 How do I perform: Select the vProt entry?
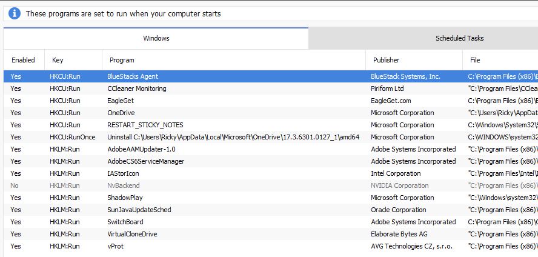tap(115, 246)
